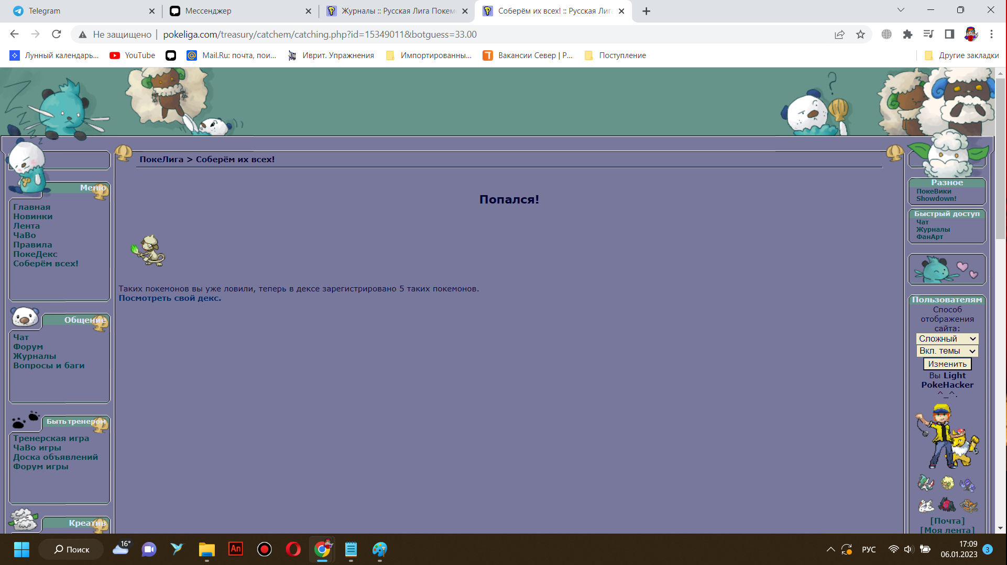1007x565 pixels.
Task: Open the Paint app in taskbar
Action: 379,549
